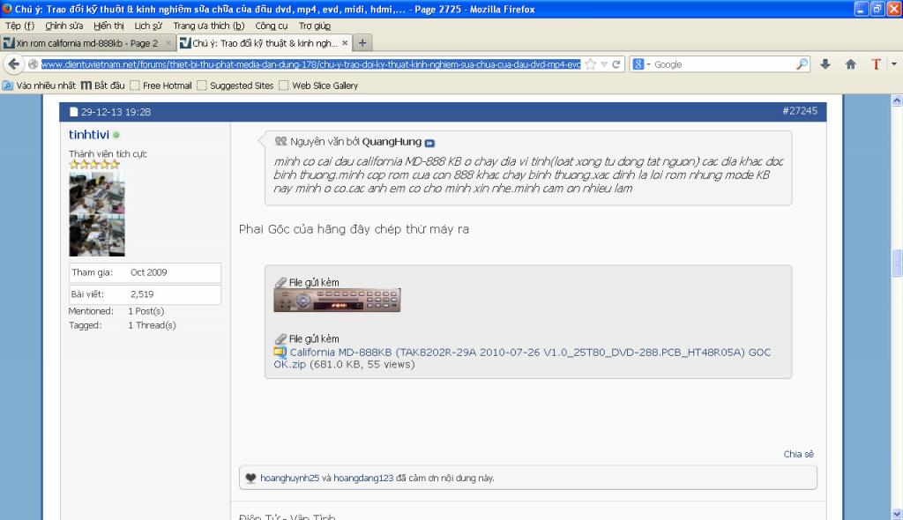This screenshot has height=520, width=903.
Task: Click tinhtivi's avatar image
Action: click(x=97, y=214)
